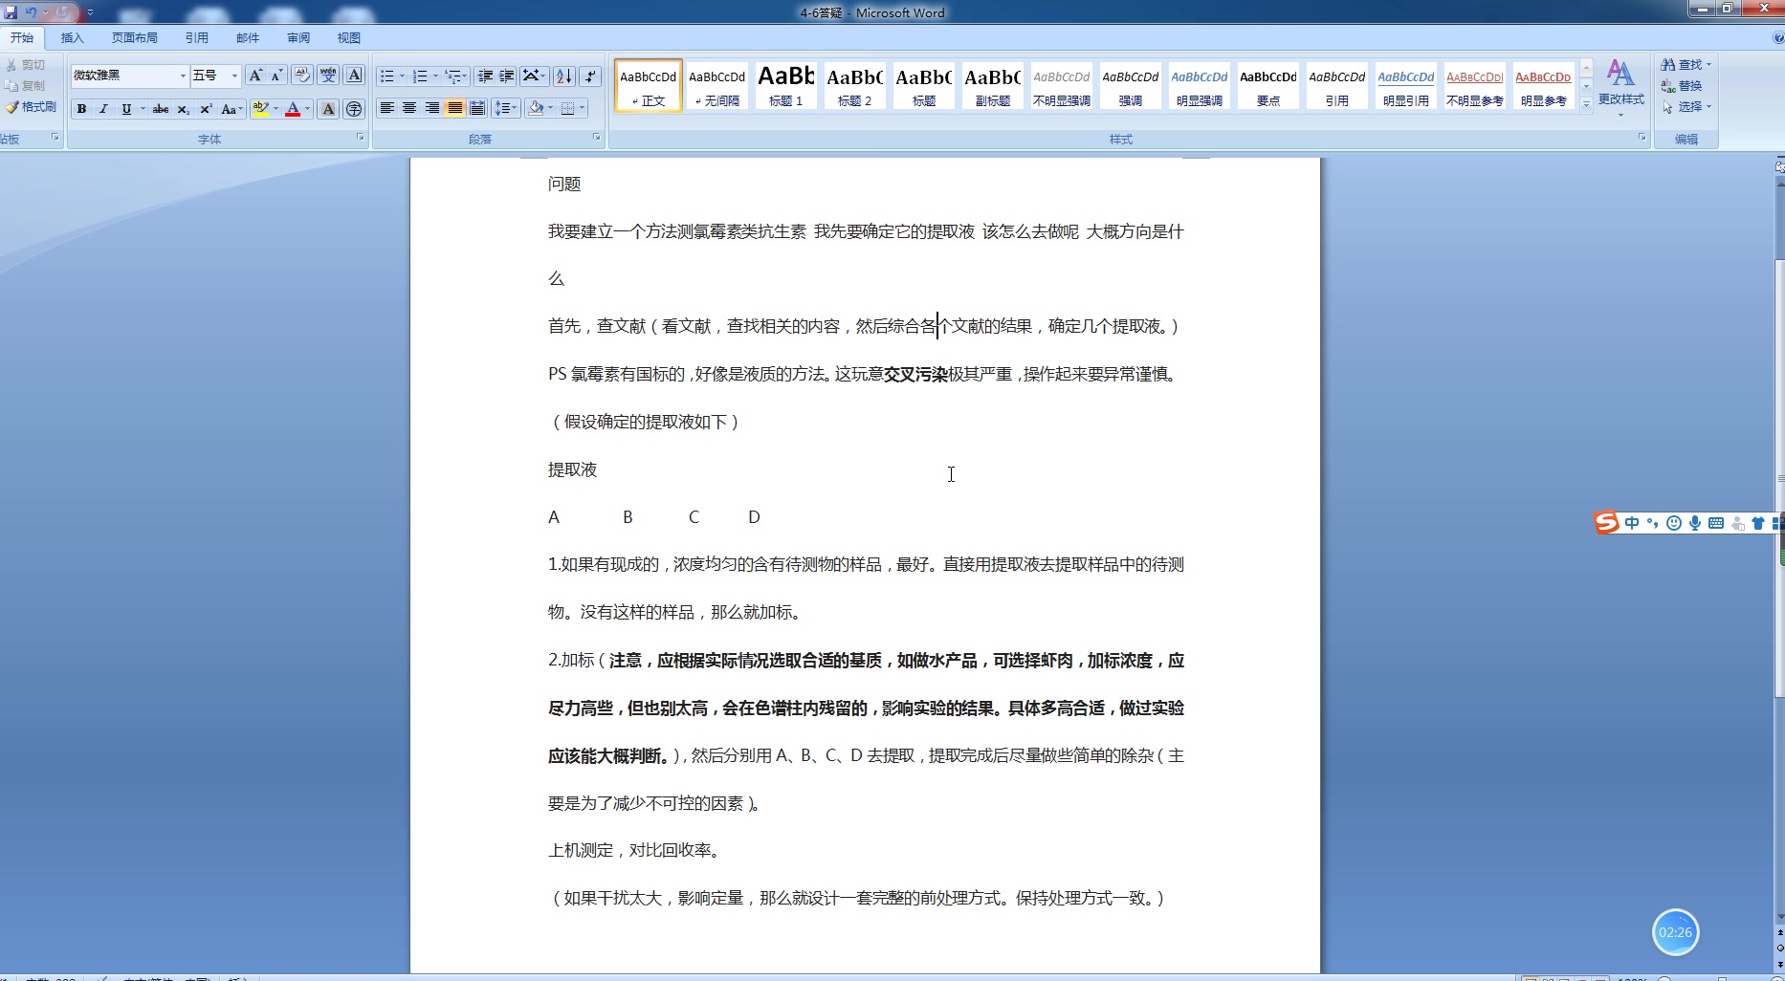
Task: Open the change case Aa dropdown
Action: tap(231, 109)
